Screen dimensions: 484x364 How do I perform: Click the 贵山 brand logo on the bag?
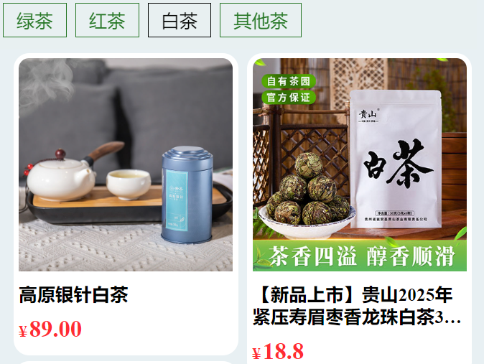tap(368, 116)
